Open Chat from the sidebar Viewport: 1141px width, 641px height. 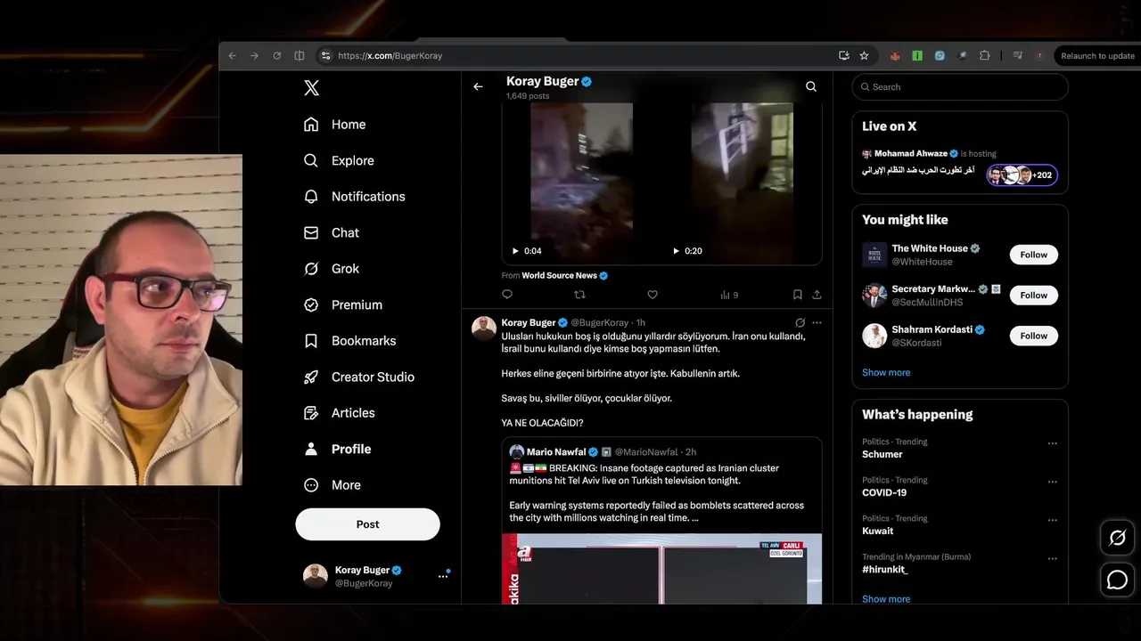(x=331, y=232)
